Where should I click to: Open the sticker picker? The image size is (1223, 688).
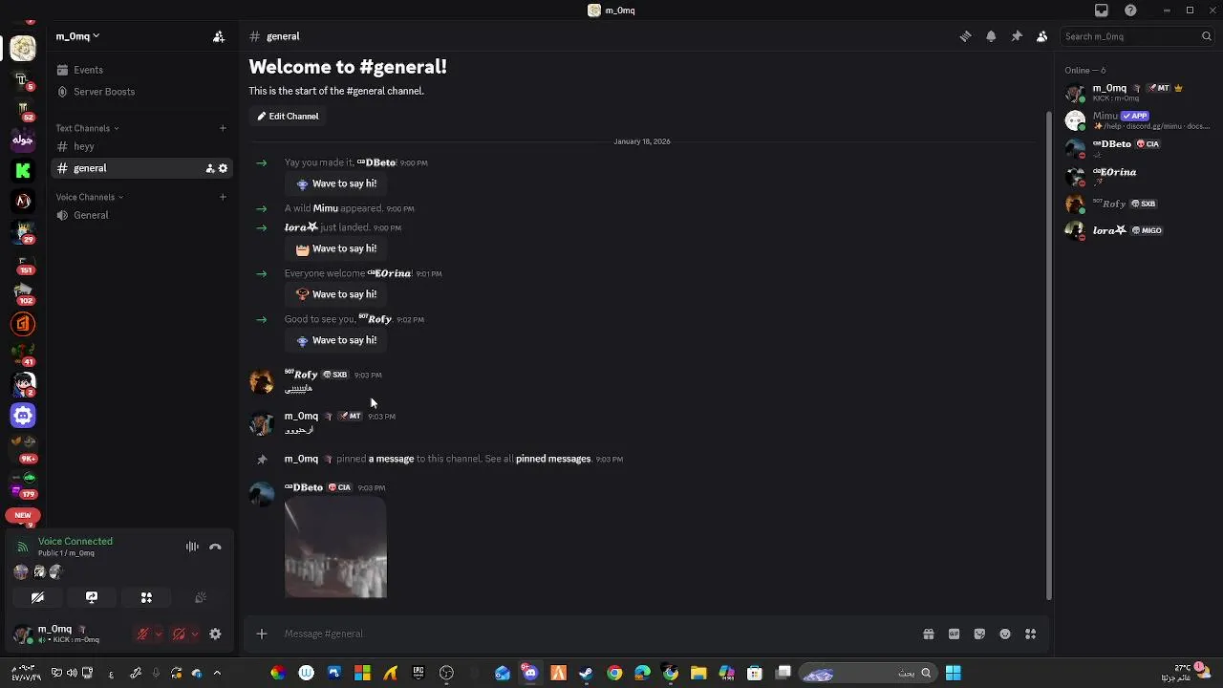point(979,634)
